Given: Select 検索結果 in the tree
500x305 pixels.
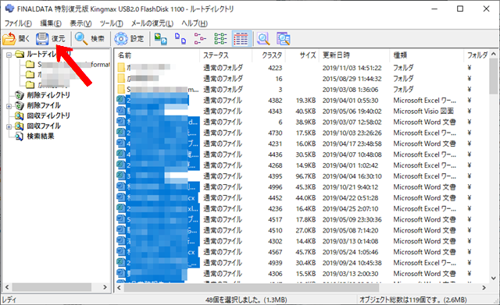Looking at the screenshot, I should [x=41, y=137].
